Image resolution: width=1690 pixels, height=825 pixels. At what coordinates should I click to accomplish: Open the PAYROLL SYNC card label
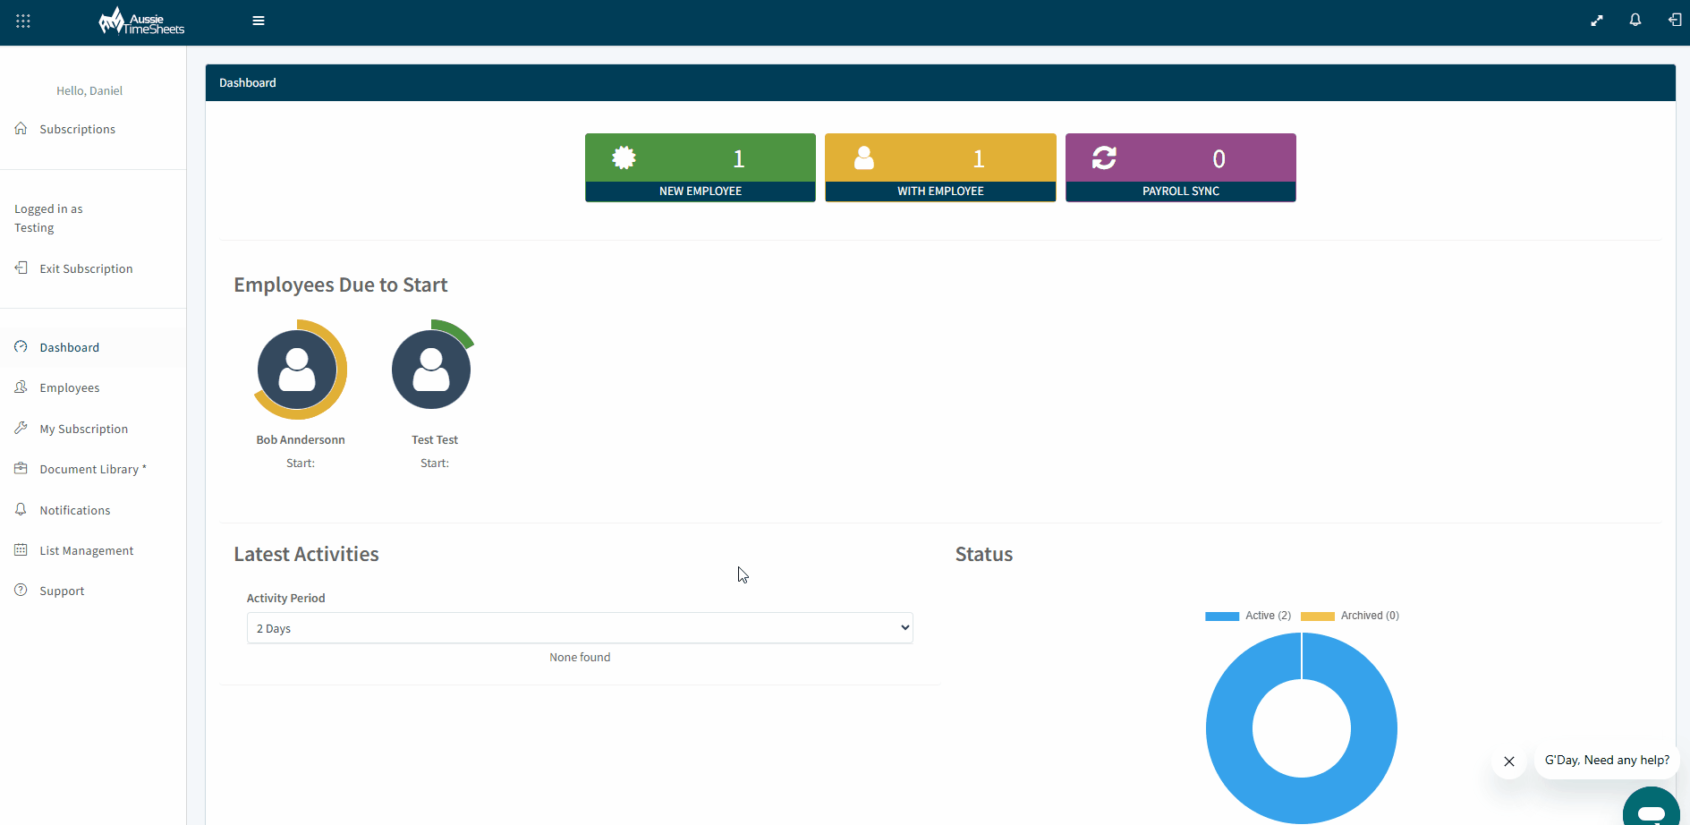click(x=1181, y=191)
